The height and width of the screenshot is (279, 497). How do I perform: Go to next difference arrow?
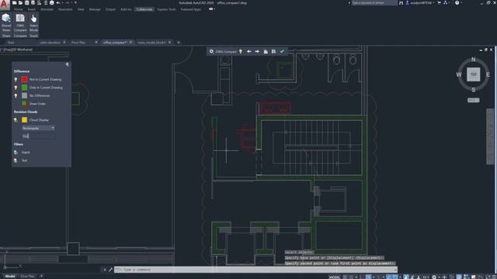click(x=257, y=52)
